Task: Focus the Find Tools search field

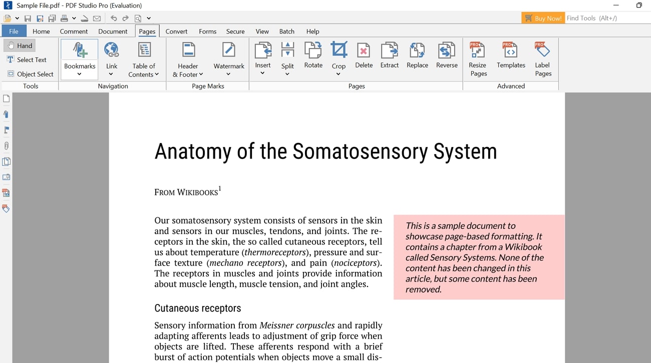Action: (608, 18)
